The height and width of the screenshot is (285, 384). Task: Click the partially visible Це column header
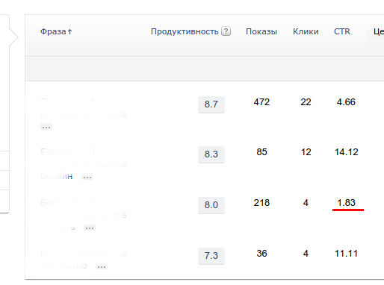[x=378, y=31]
